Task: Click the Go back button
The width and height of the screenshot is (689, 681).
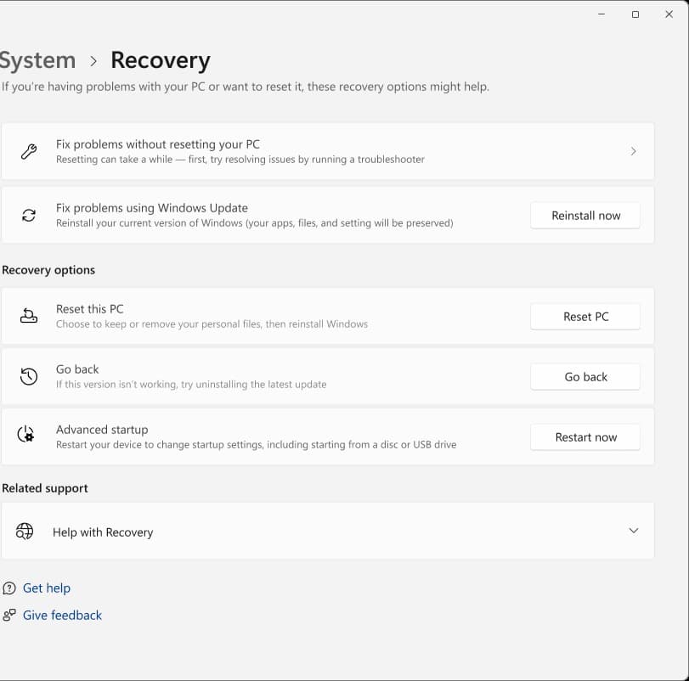Action: (585, 377)
